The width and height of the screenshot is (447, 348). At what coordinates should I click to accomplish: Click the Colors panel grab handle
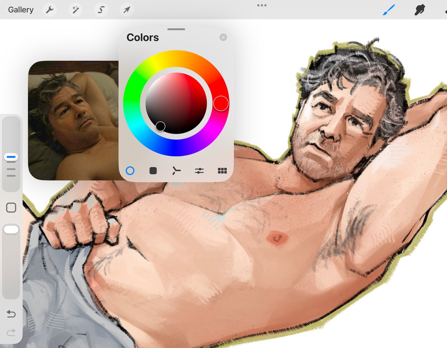click(x=176, y=29)
